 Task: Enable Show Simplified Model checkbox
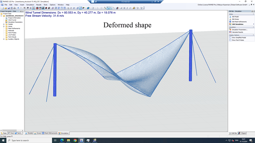point(230,37)
